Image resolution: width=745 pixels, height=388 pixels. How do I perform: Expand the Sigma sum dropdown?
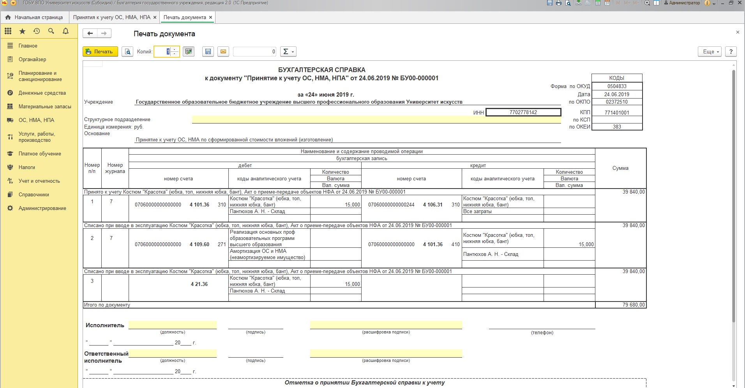pos(288,51)
